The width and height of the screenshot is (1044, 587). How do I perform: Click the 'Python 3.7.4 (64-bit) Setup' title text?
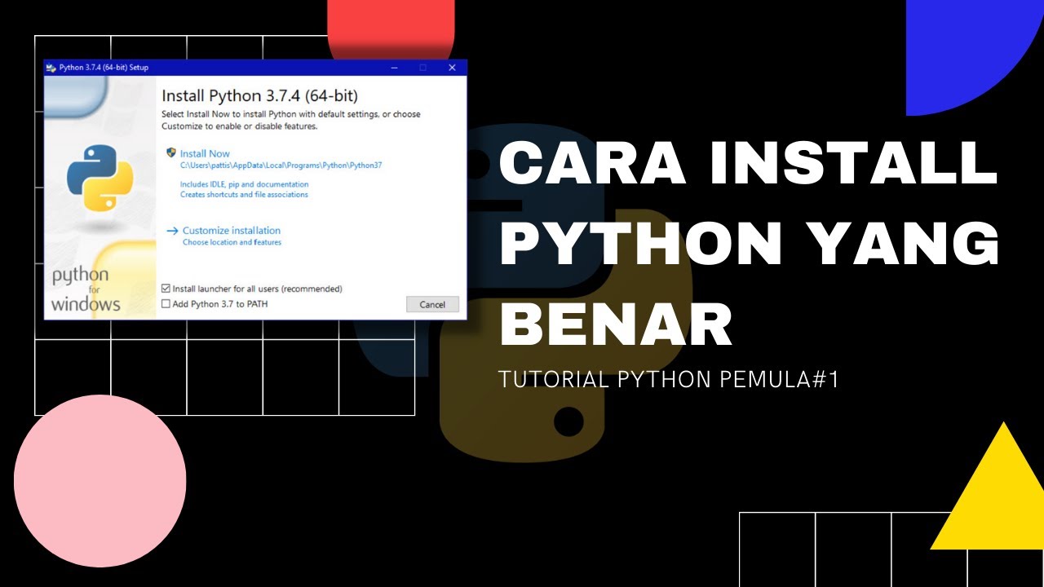[104, 68]
